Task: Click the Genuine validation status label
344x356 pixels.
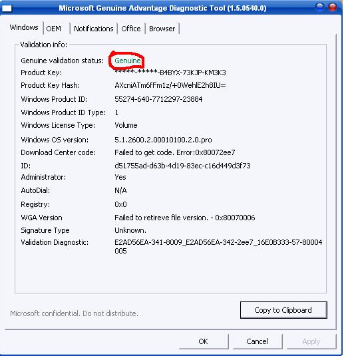Action: pyautogui.click(x=63, y=61)
